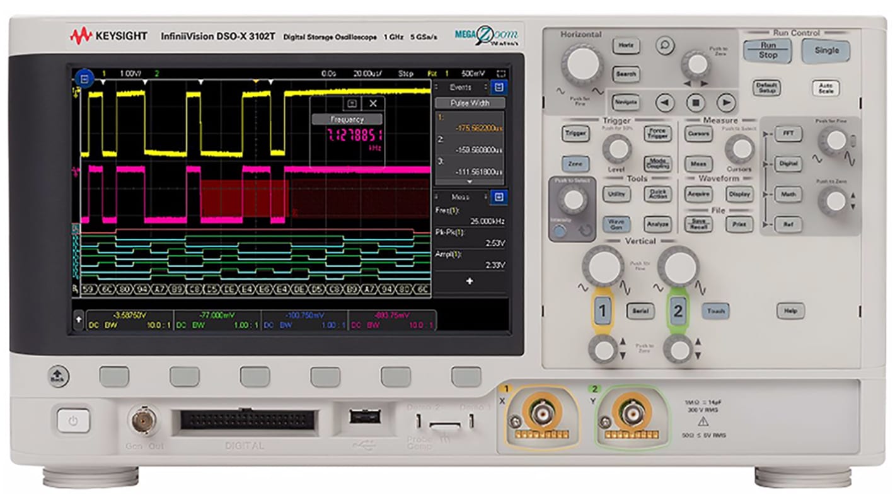This screenshot has height=503, width=895.
Task: Expand the events list via the down chevron
Action: coord(469,181)
